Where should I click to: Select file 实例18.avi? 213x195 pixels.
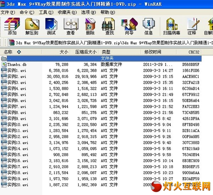tap(18, 173)
